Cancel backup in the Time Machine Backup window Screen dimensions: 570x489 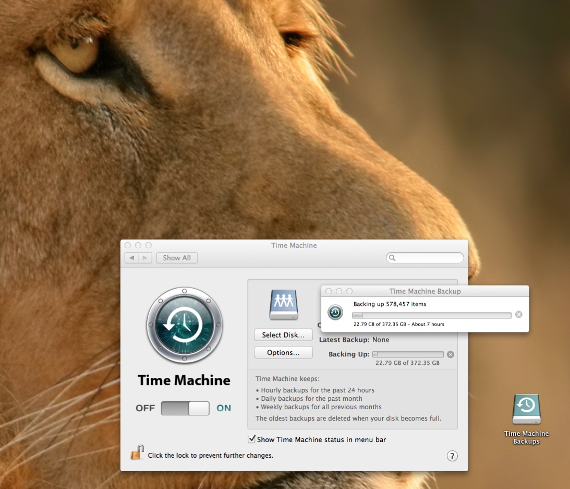(x=518, y=315)
